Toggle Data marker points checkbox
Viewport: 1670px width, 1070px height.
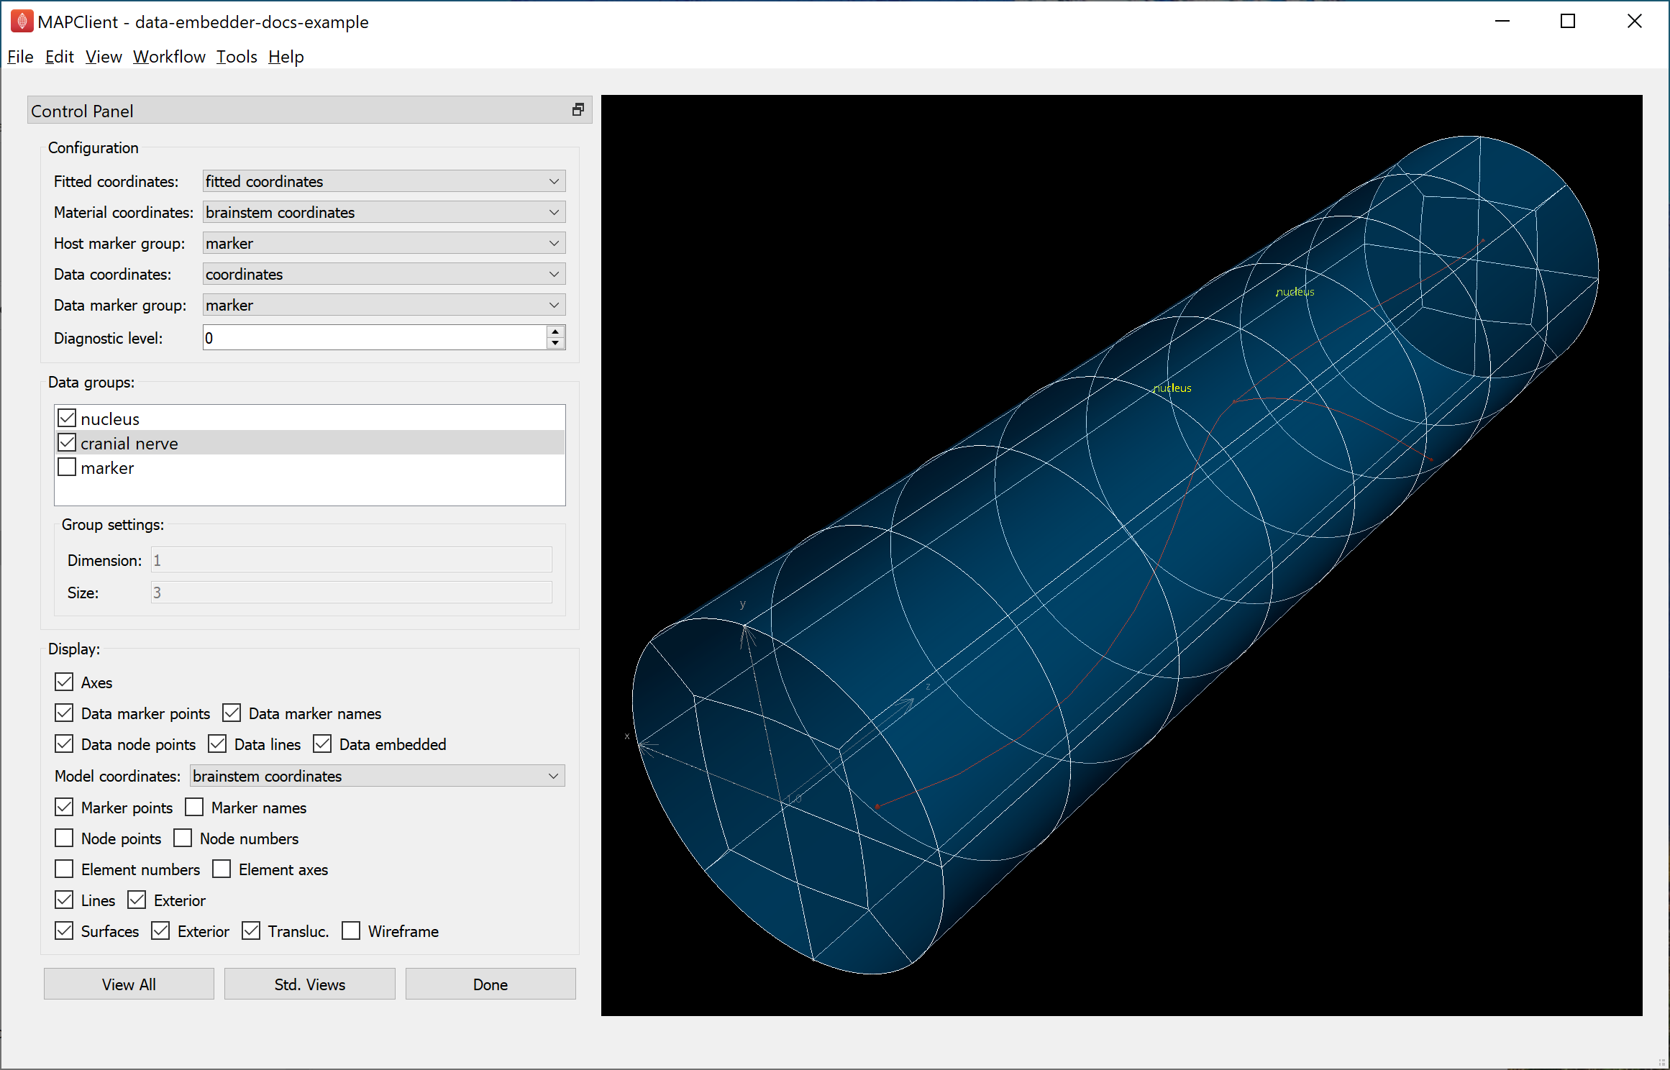pyautogui.click(x=64, y=713)
